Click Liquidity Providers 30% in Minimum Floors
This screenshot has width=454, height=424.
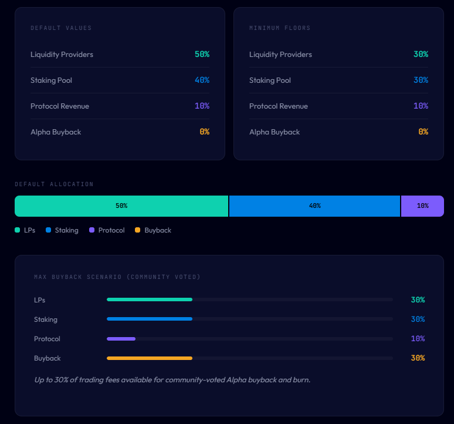coord(421,55)
